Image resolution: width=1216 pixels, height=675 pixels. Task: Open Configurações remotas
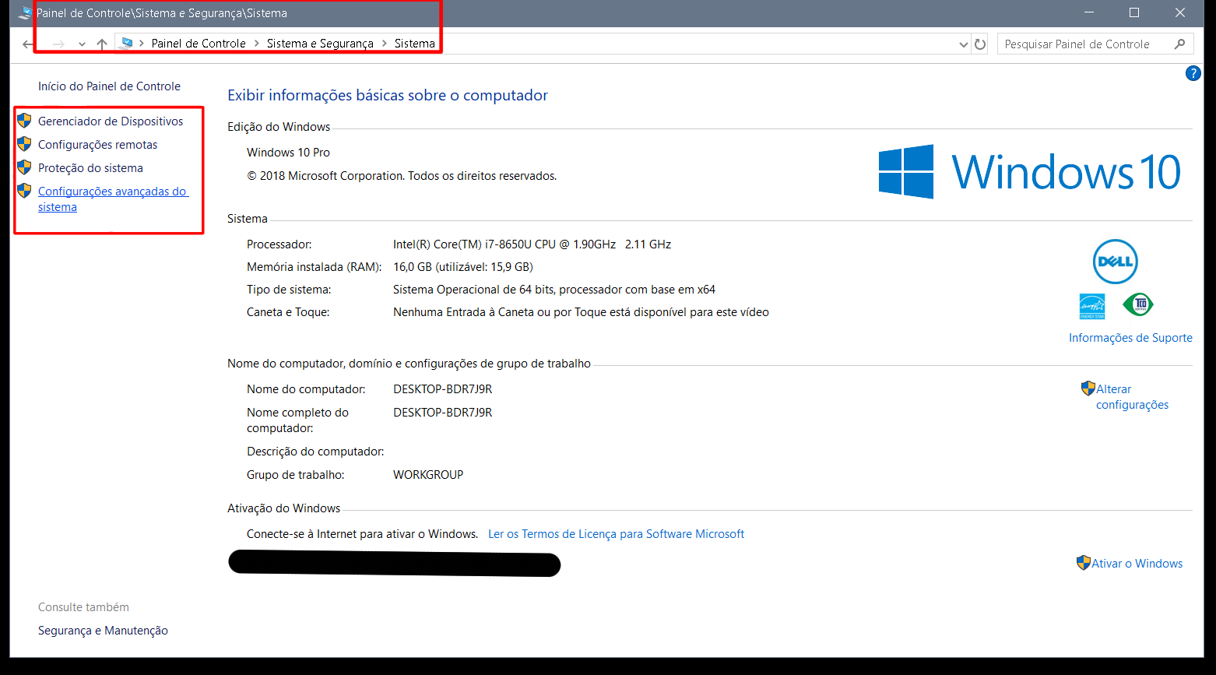coord(97,145)
